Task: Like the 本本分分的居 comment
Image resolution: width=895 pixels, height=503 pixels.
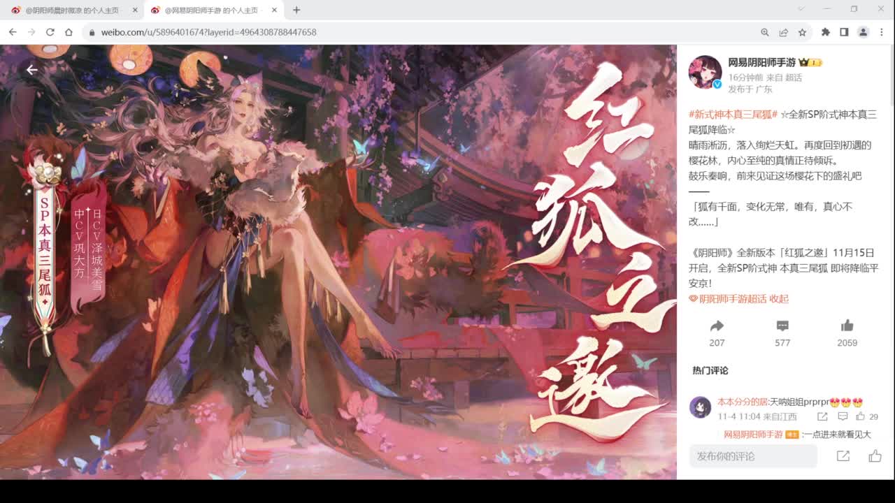Action: (861, 416)
